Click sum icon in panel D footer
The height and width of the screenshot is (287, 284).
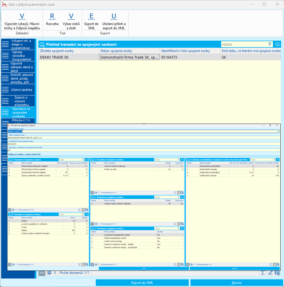(x=271, y=265)
